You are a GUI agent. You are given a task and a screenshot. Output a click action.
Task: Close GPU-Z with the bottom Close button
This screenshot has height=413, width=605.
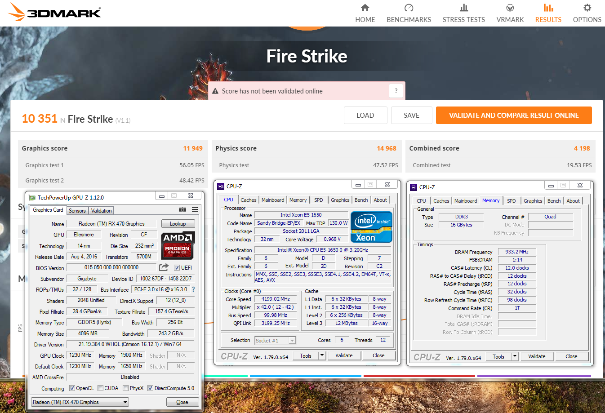tap(182, 402)
